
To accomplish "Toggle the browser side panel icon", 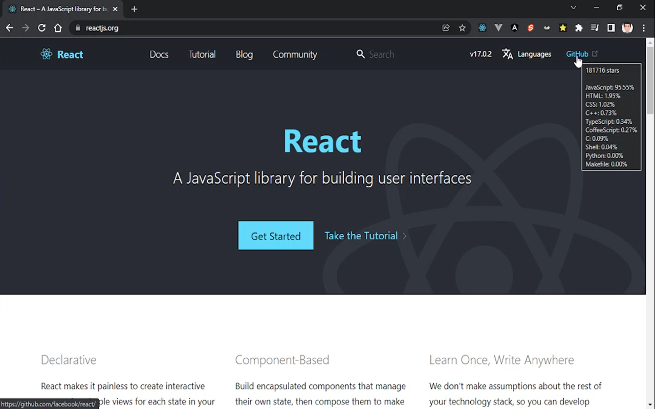I will click(611, 28).
